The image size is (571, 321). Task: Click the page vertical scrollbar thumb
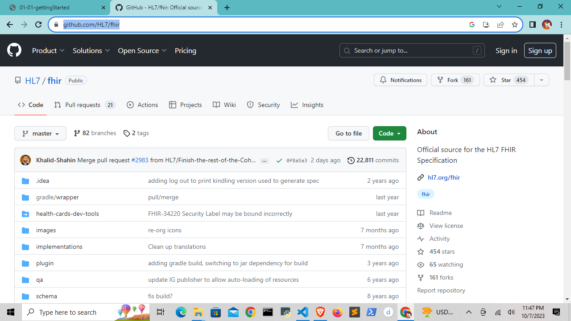pos(567,62)
